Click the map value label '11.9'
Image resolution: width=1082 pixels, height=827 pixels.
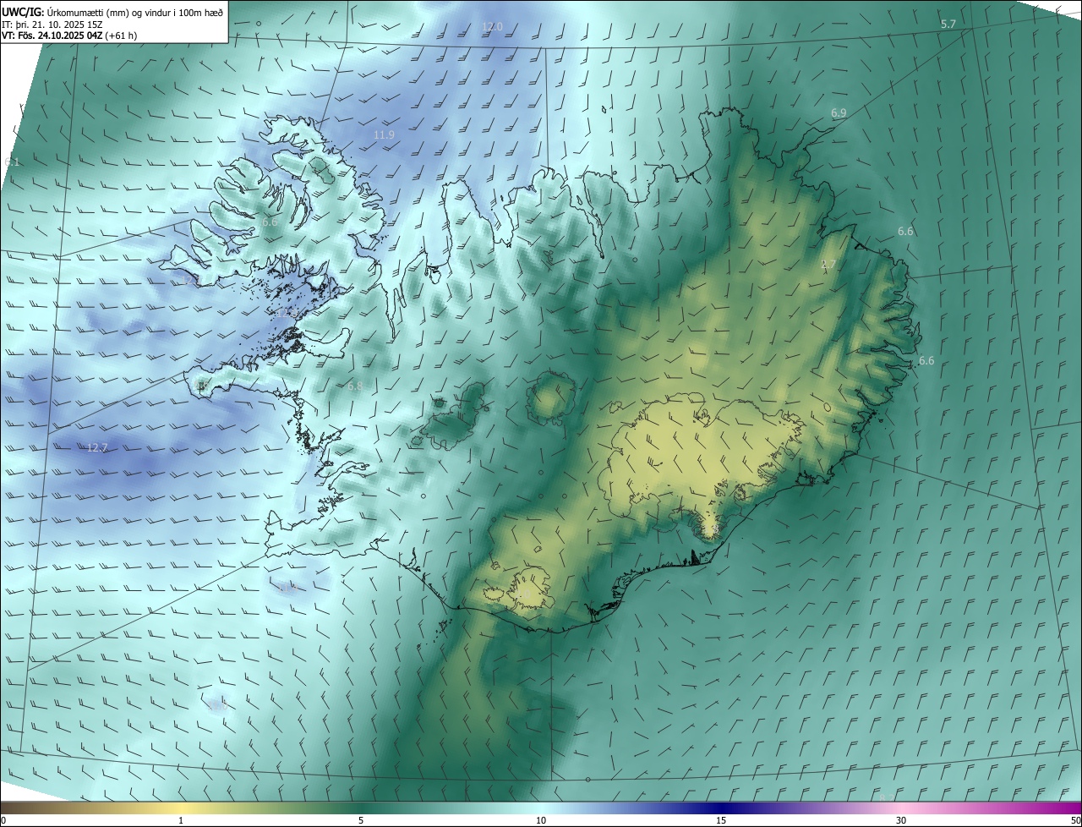pos(384,134)
